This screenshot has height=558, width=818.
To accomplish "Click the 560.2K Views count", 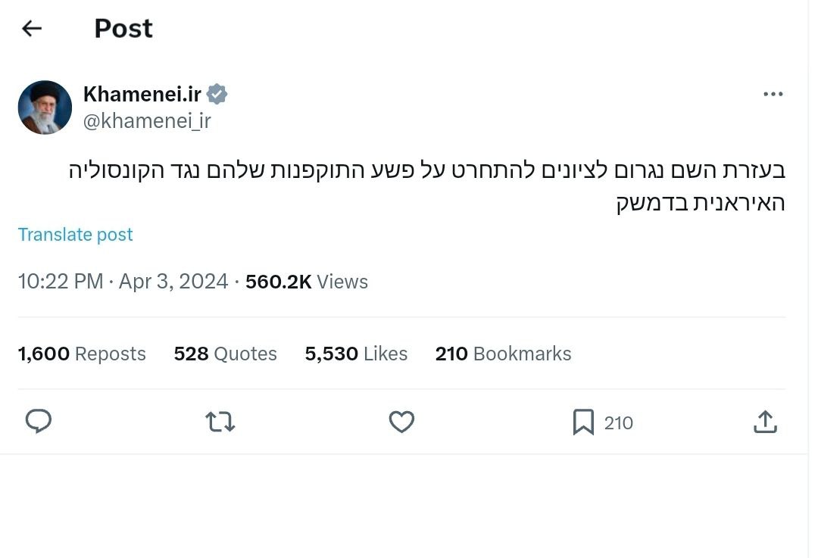I will click(x=307, y=282).
